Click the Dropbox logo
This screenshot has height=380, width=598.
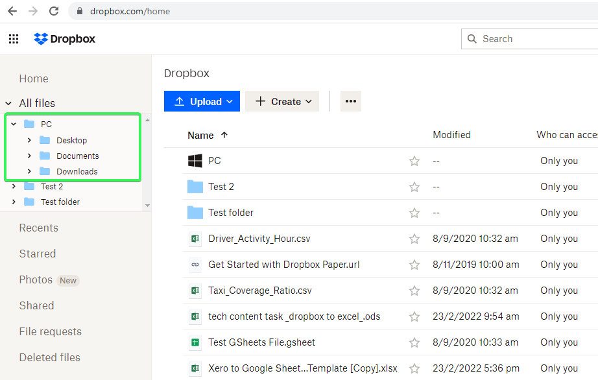[x=64, y=39]
